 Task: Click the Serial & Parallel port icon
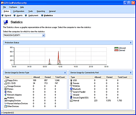pyautogui.click(x=71, y=92)
